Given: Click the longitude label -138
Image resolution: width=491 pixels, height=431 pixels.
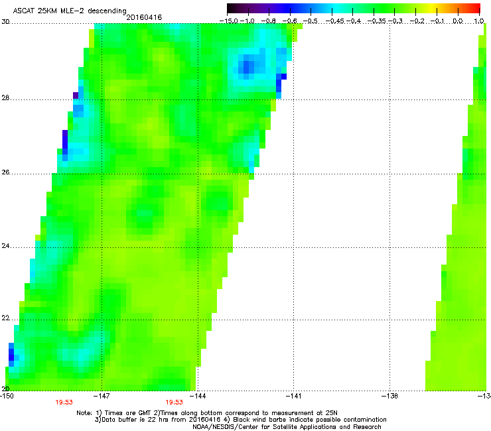Looking at the screenshot, I should pos(389,396).
